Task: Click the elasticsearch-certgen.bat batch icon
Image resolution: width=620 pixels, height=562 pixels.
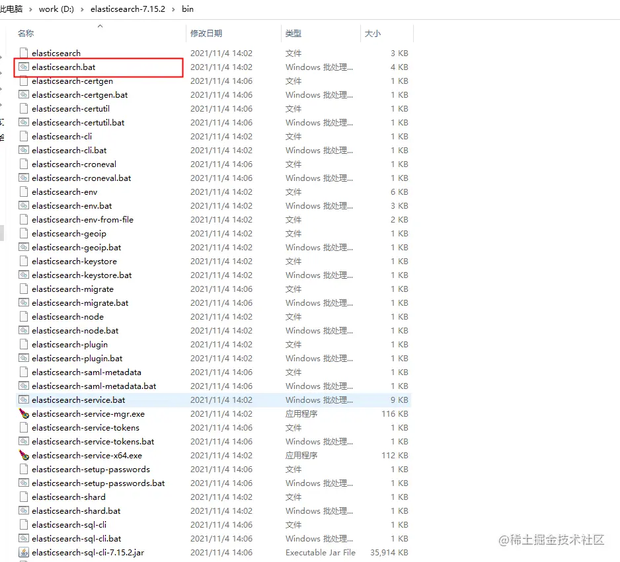Action: pyautogui.click(x=24, y=94)
